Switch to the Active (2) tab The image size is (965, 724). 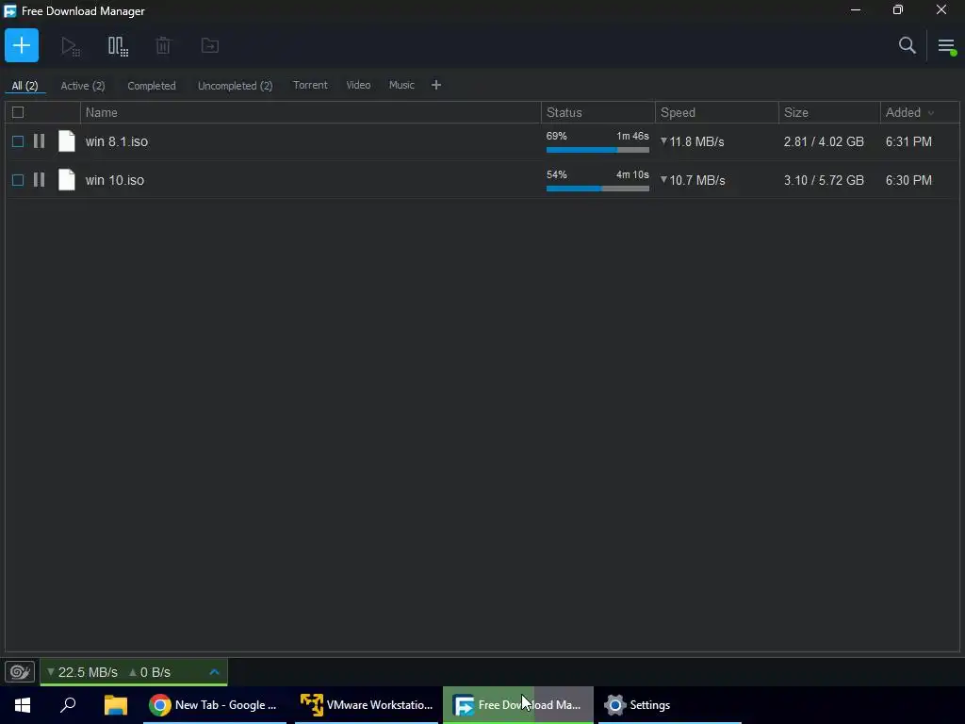coord(83,86)
